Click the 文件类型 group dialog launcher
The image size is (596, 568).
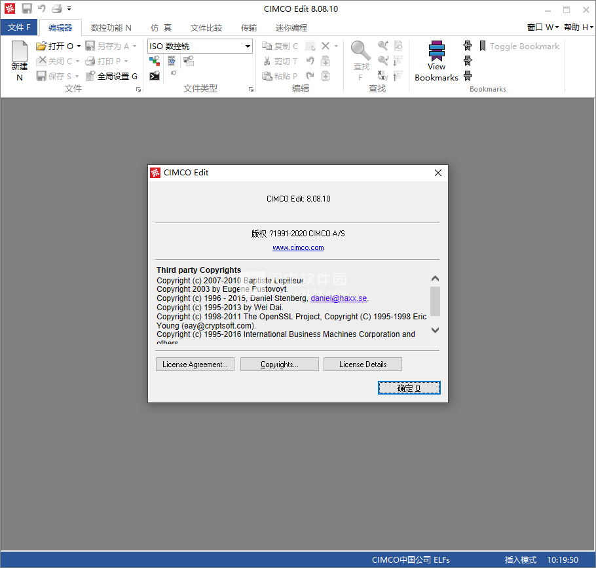(251, 90)
